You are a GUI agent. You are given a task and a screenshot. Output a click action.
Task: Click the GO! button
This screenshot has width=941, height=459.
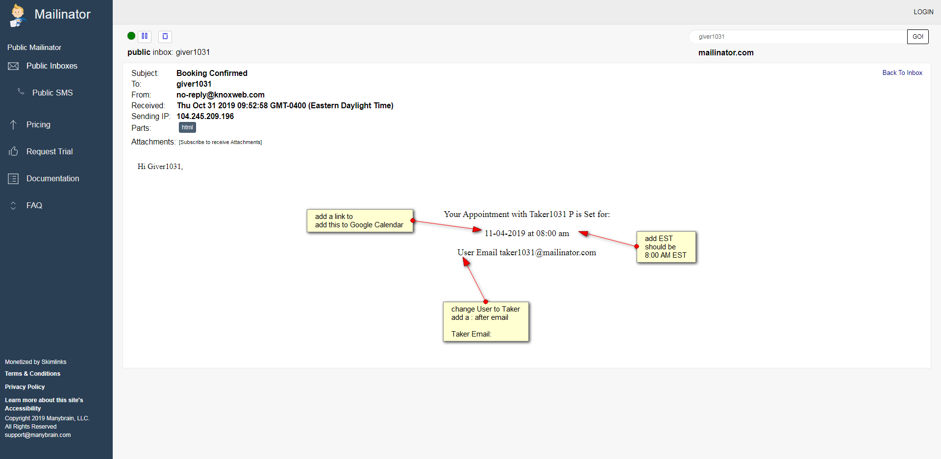(918, 37)
